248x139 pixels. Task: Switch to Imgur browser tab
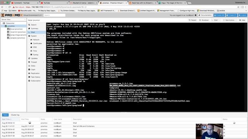coord(172,3)
